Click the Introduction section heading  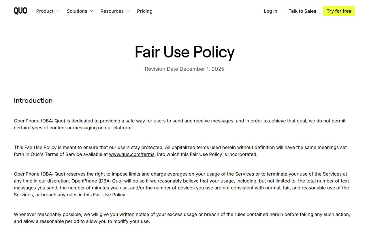click(x=33, y=100)
